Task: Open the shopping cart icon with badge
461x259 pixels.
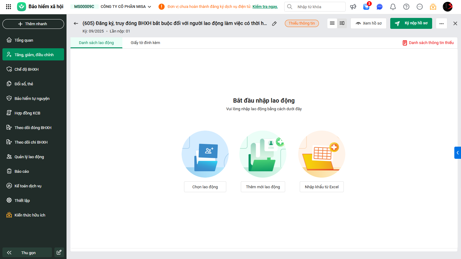Action: pyautogui.click(x=367, y=6)
